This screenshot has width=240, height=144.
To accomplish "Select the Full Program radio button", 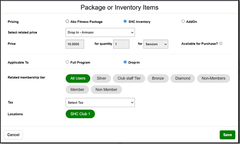I will pyautogui.click(x=67, y=62).
